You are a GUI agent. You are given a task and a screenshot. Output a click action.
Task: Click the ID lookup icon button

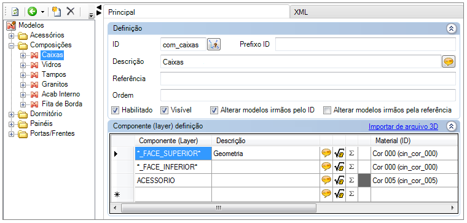(214, 45)
